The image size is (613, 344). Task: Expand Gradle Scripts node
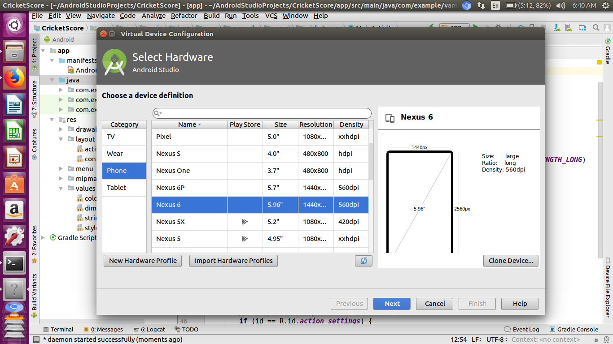pyautogui.click(x=43, y=238)
